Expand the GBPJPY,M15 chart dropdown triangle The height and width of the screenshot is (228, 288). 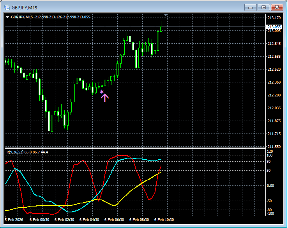7,17
